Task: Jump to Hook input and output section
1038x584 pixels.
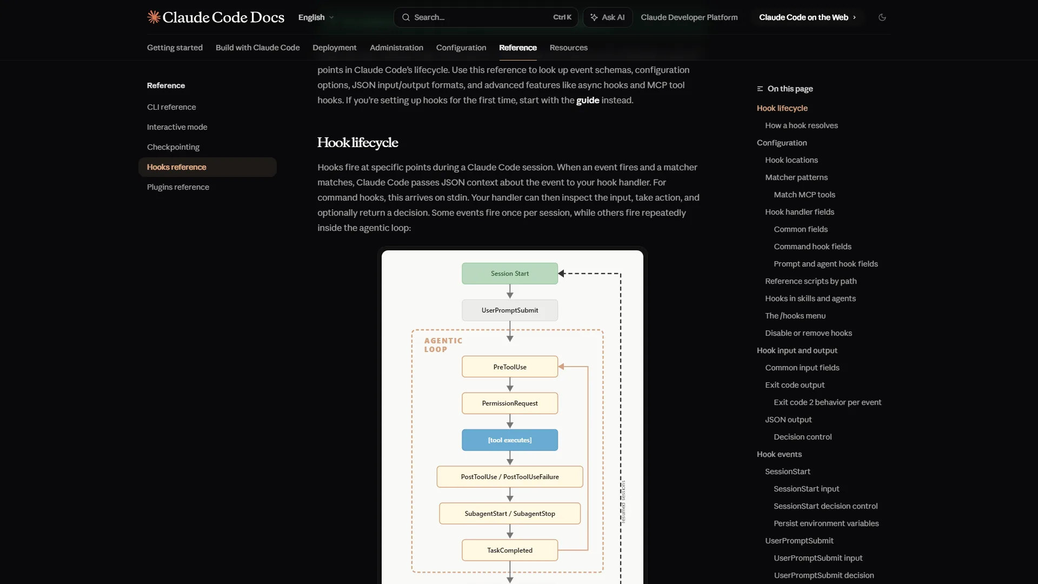Action: point(797,350)
